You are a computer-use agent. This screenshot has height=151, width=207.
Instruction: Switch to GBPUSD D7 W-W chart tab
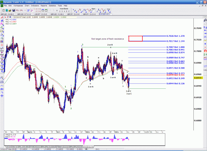click(x=24, y=14)
